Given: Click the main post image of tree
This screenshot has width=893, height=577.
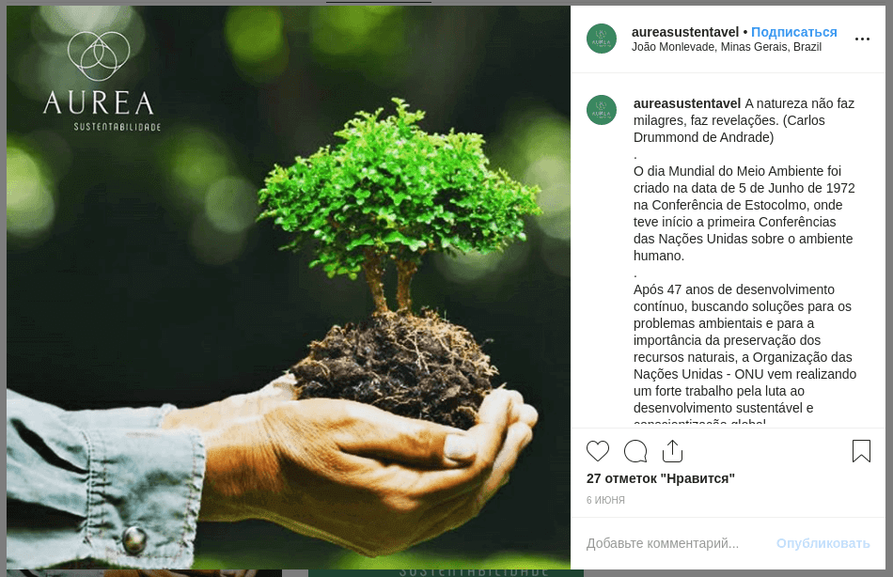Looking at the screenshot, I should click(289, 287).
